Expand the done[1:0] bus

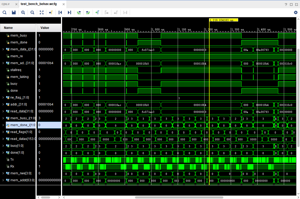point(3,153)
